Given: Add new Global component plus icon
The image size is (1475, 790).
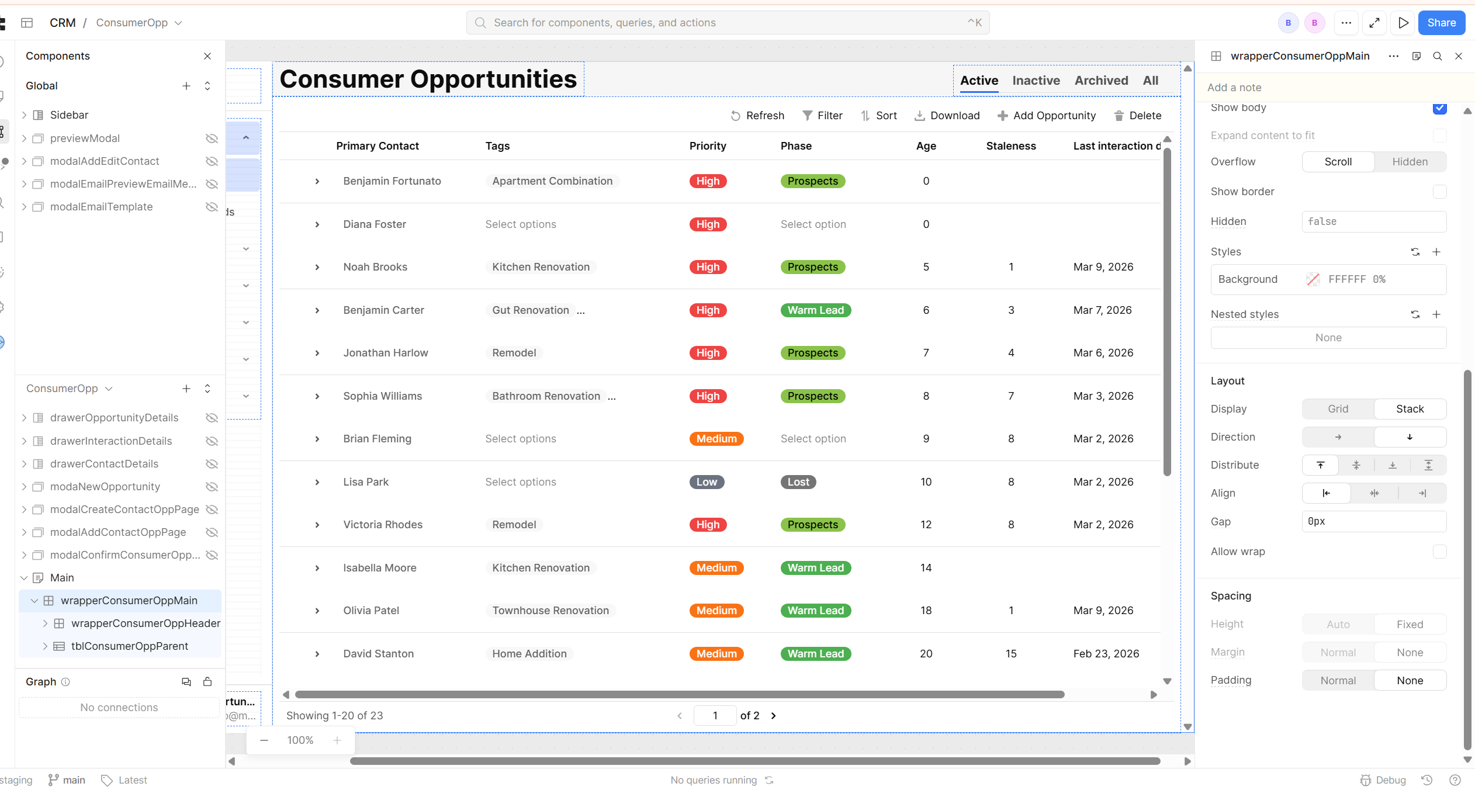Looking at the screenshot, I should [x=186, y=86].
